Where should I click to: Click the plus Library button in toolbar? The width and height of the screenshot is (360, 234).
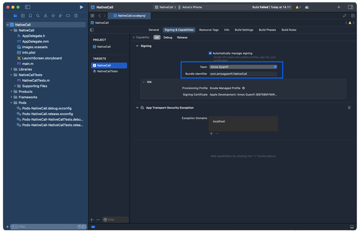point(339,7)
